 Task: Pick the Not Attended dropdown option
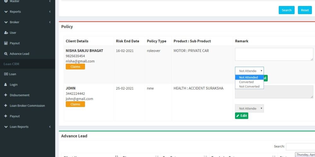[x=249, y=78]
